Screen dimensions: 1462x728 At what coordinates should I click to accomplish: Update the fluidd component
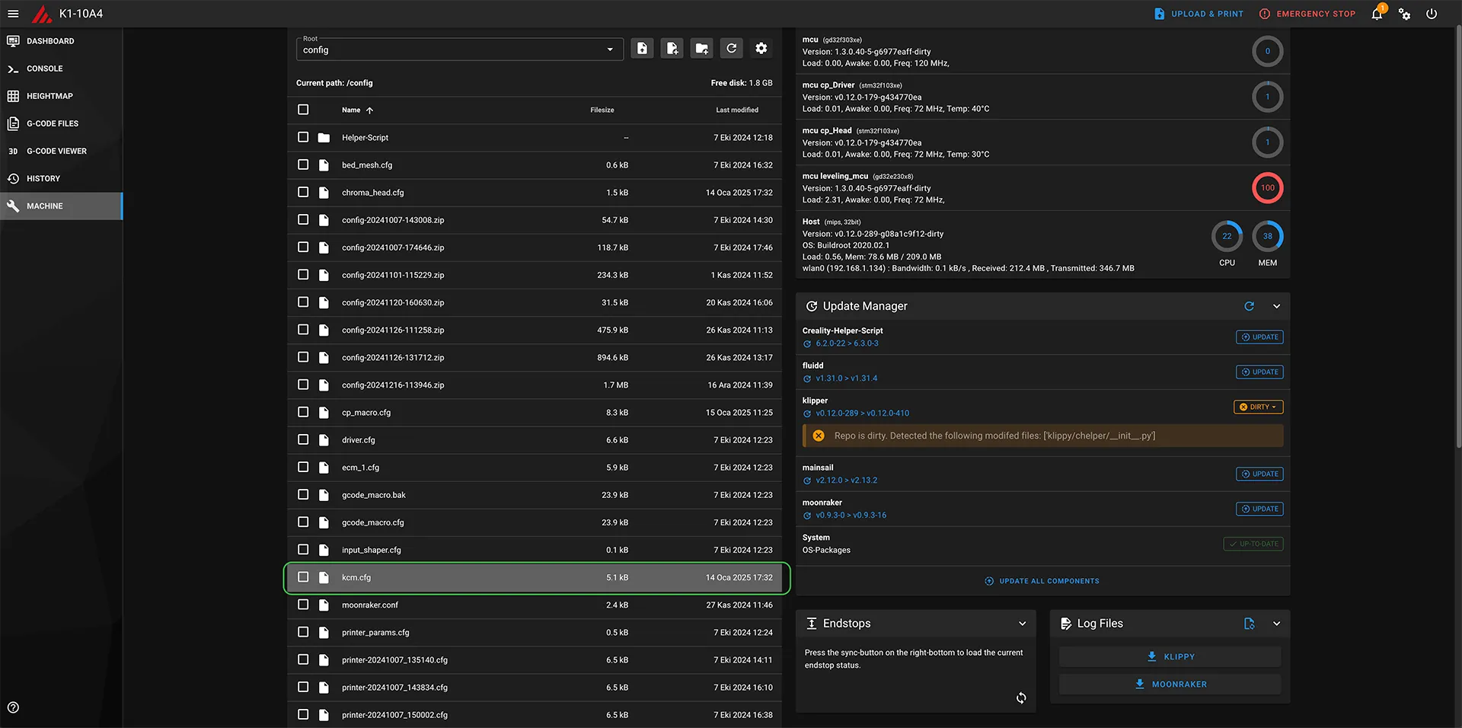click(1259, 372)
